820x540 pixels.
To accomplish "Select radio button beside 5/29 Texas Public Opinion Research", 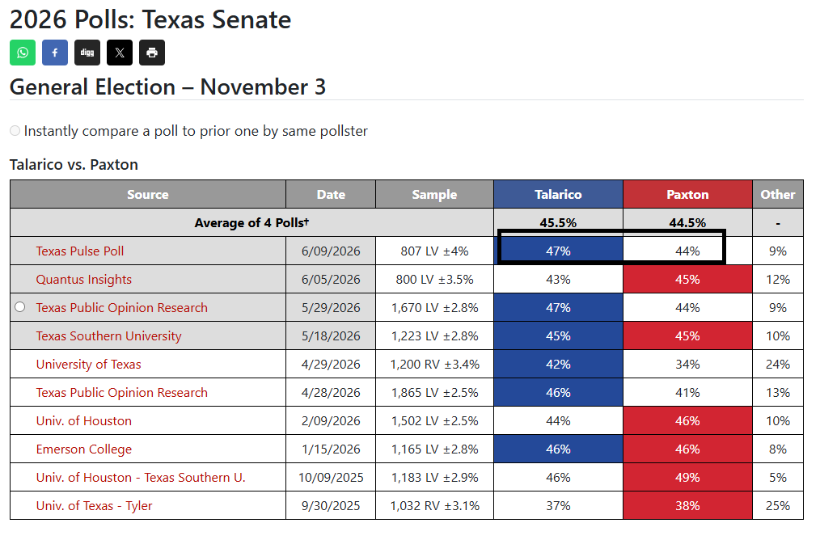I will (x=20, y=307).
